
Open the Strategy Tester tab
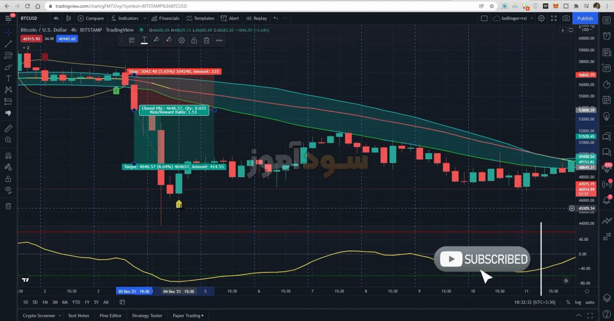(147, 315)
